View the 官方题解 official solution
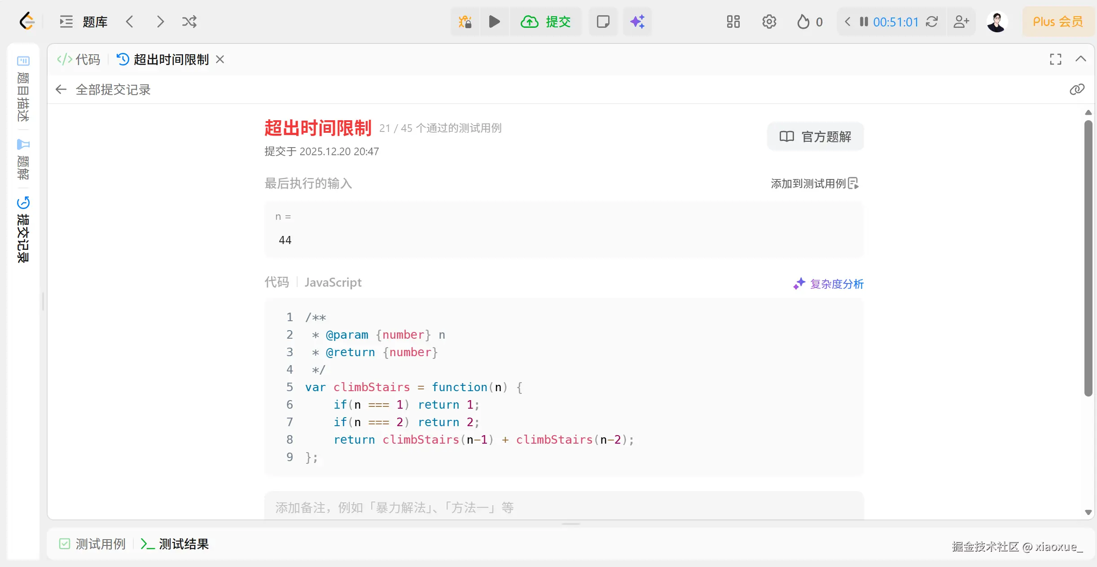This screenshot has width=1097, height=567. (x=815, y=136)
